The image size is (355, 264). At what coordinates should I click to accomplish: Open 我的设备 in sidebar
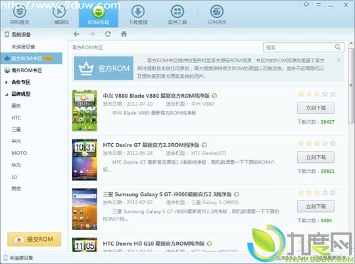18,34
